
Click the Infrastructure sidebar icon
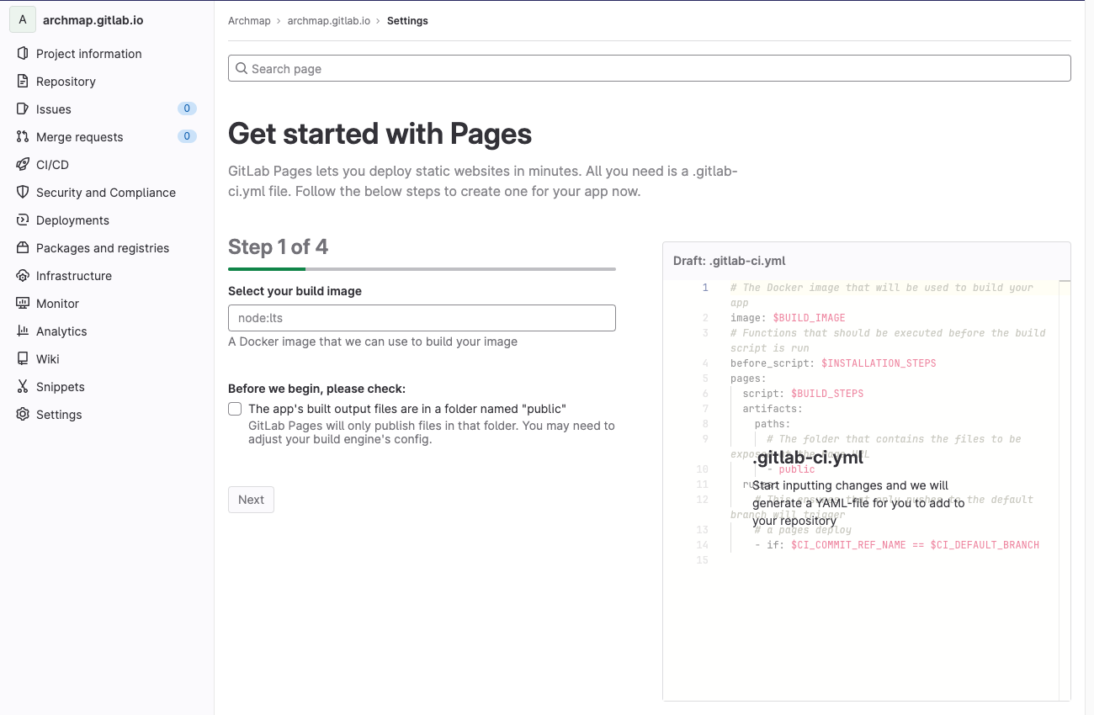point(23,275)
